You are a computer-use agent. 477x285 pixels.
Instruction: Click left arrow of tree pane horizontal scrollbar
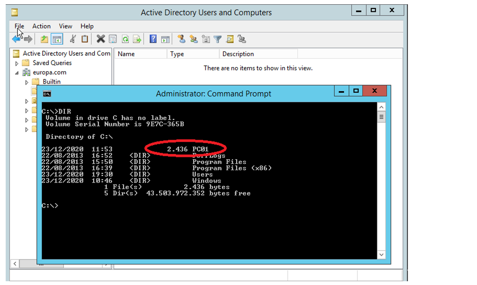point(15,263)
